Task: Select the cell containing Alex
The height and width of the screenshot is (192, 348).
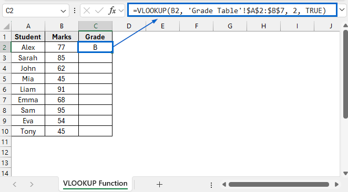Action: pyautogui.click(x=28, y=47)
